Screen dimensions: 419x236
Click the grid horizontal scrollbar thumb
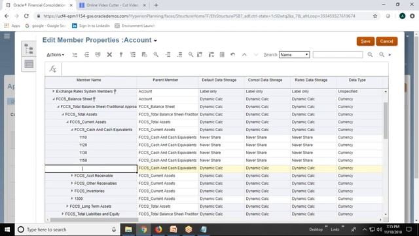click(x=94, y=220)
